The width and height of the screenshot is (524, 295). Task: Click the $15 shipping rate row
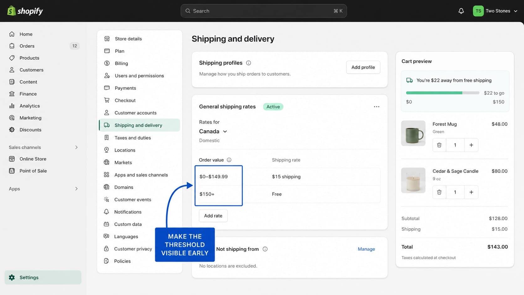point(290,176)
